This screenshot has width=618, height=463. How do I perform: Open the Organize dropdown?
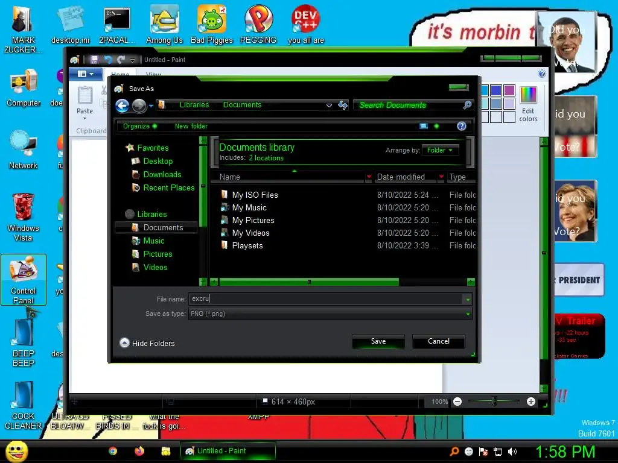tap(140, 126)
